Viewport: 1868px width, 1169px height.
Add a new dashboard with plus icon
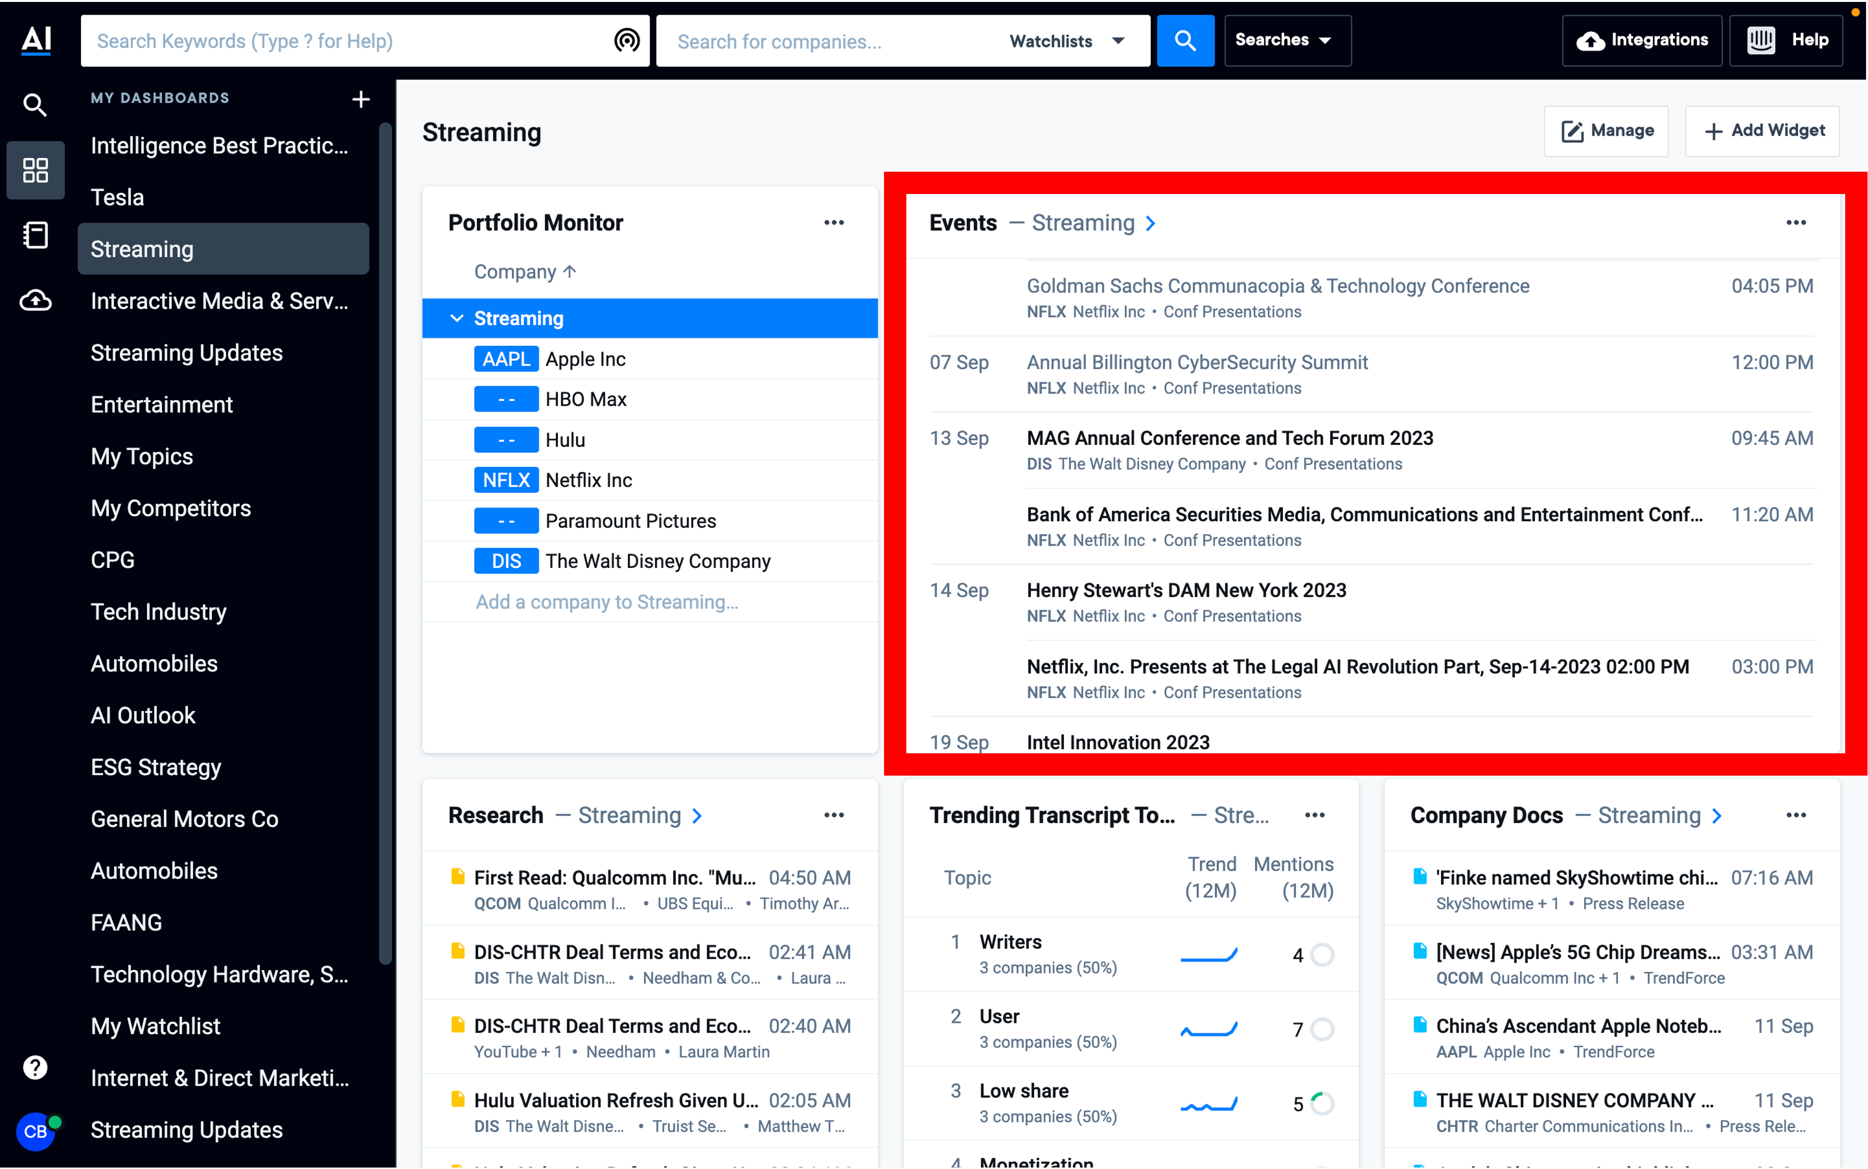[360, 99]
